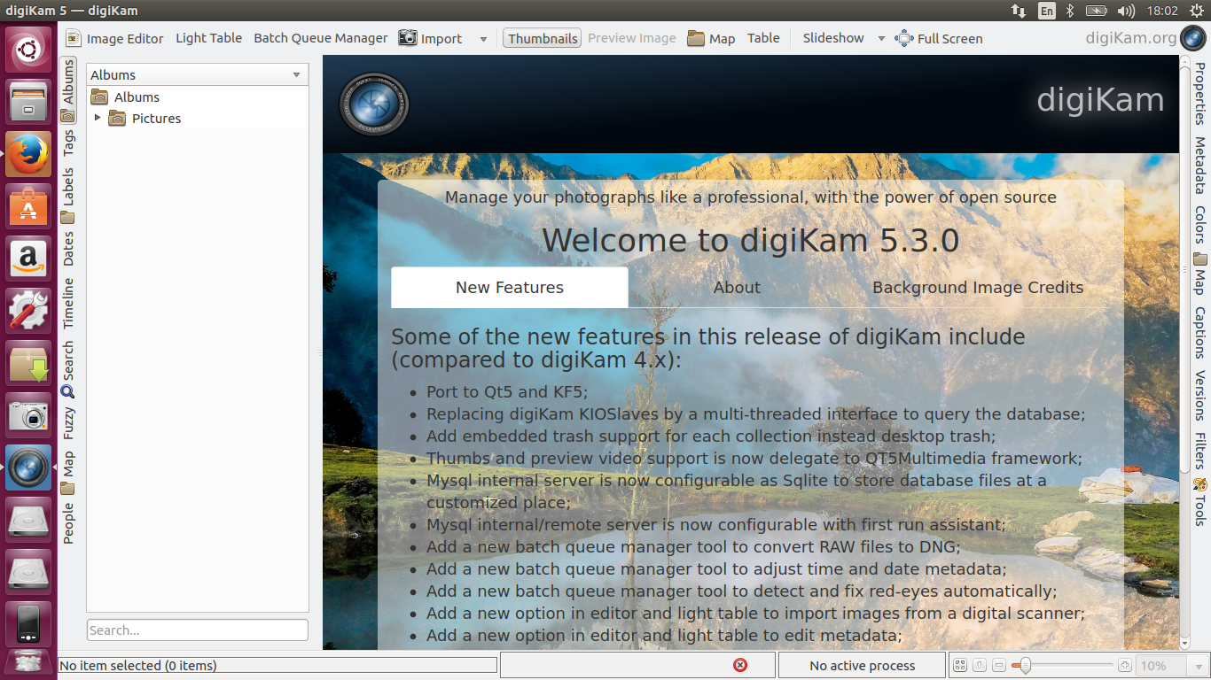Enter Full Screen mode
This screenshot has width=1211, height=680.
939,38
